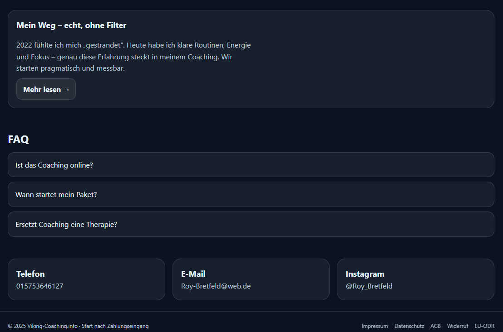The width and height of the screenshot is (503, 332).
Task: Open the AGB link in the footer
Action: 435,326
